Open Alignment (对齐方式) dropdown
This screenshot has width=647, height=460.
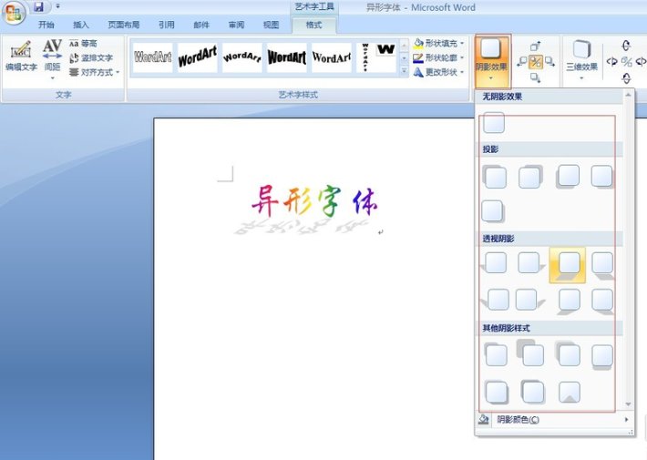point(94,72)
